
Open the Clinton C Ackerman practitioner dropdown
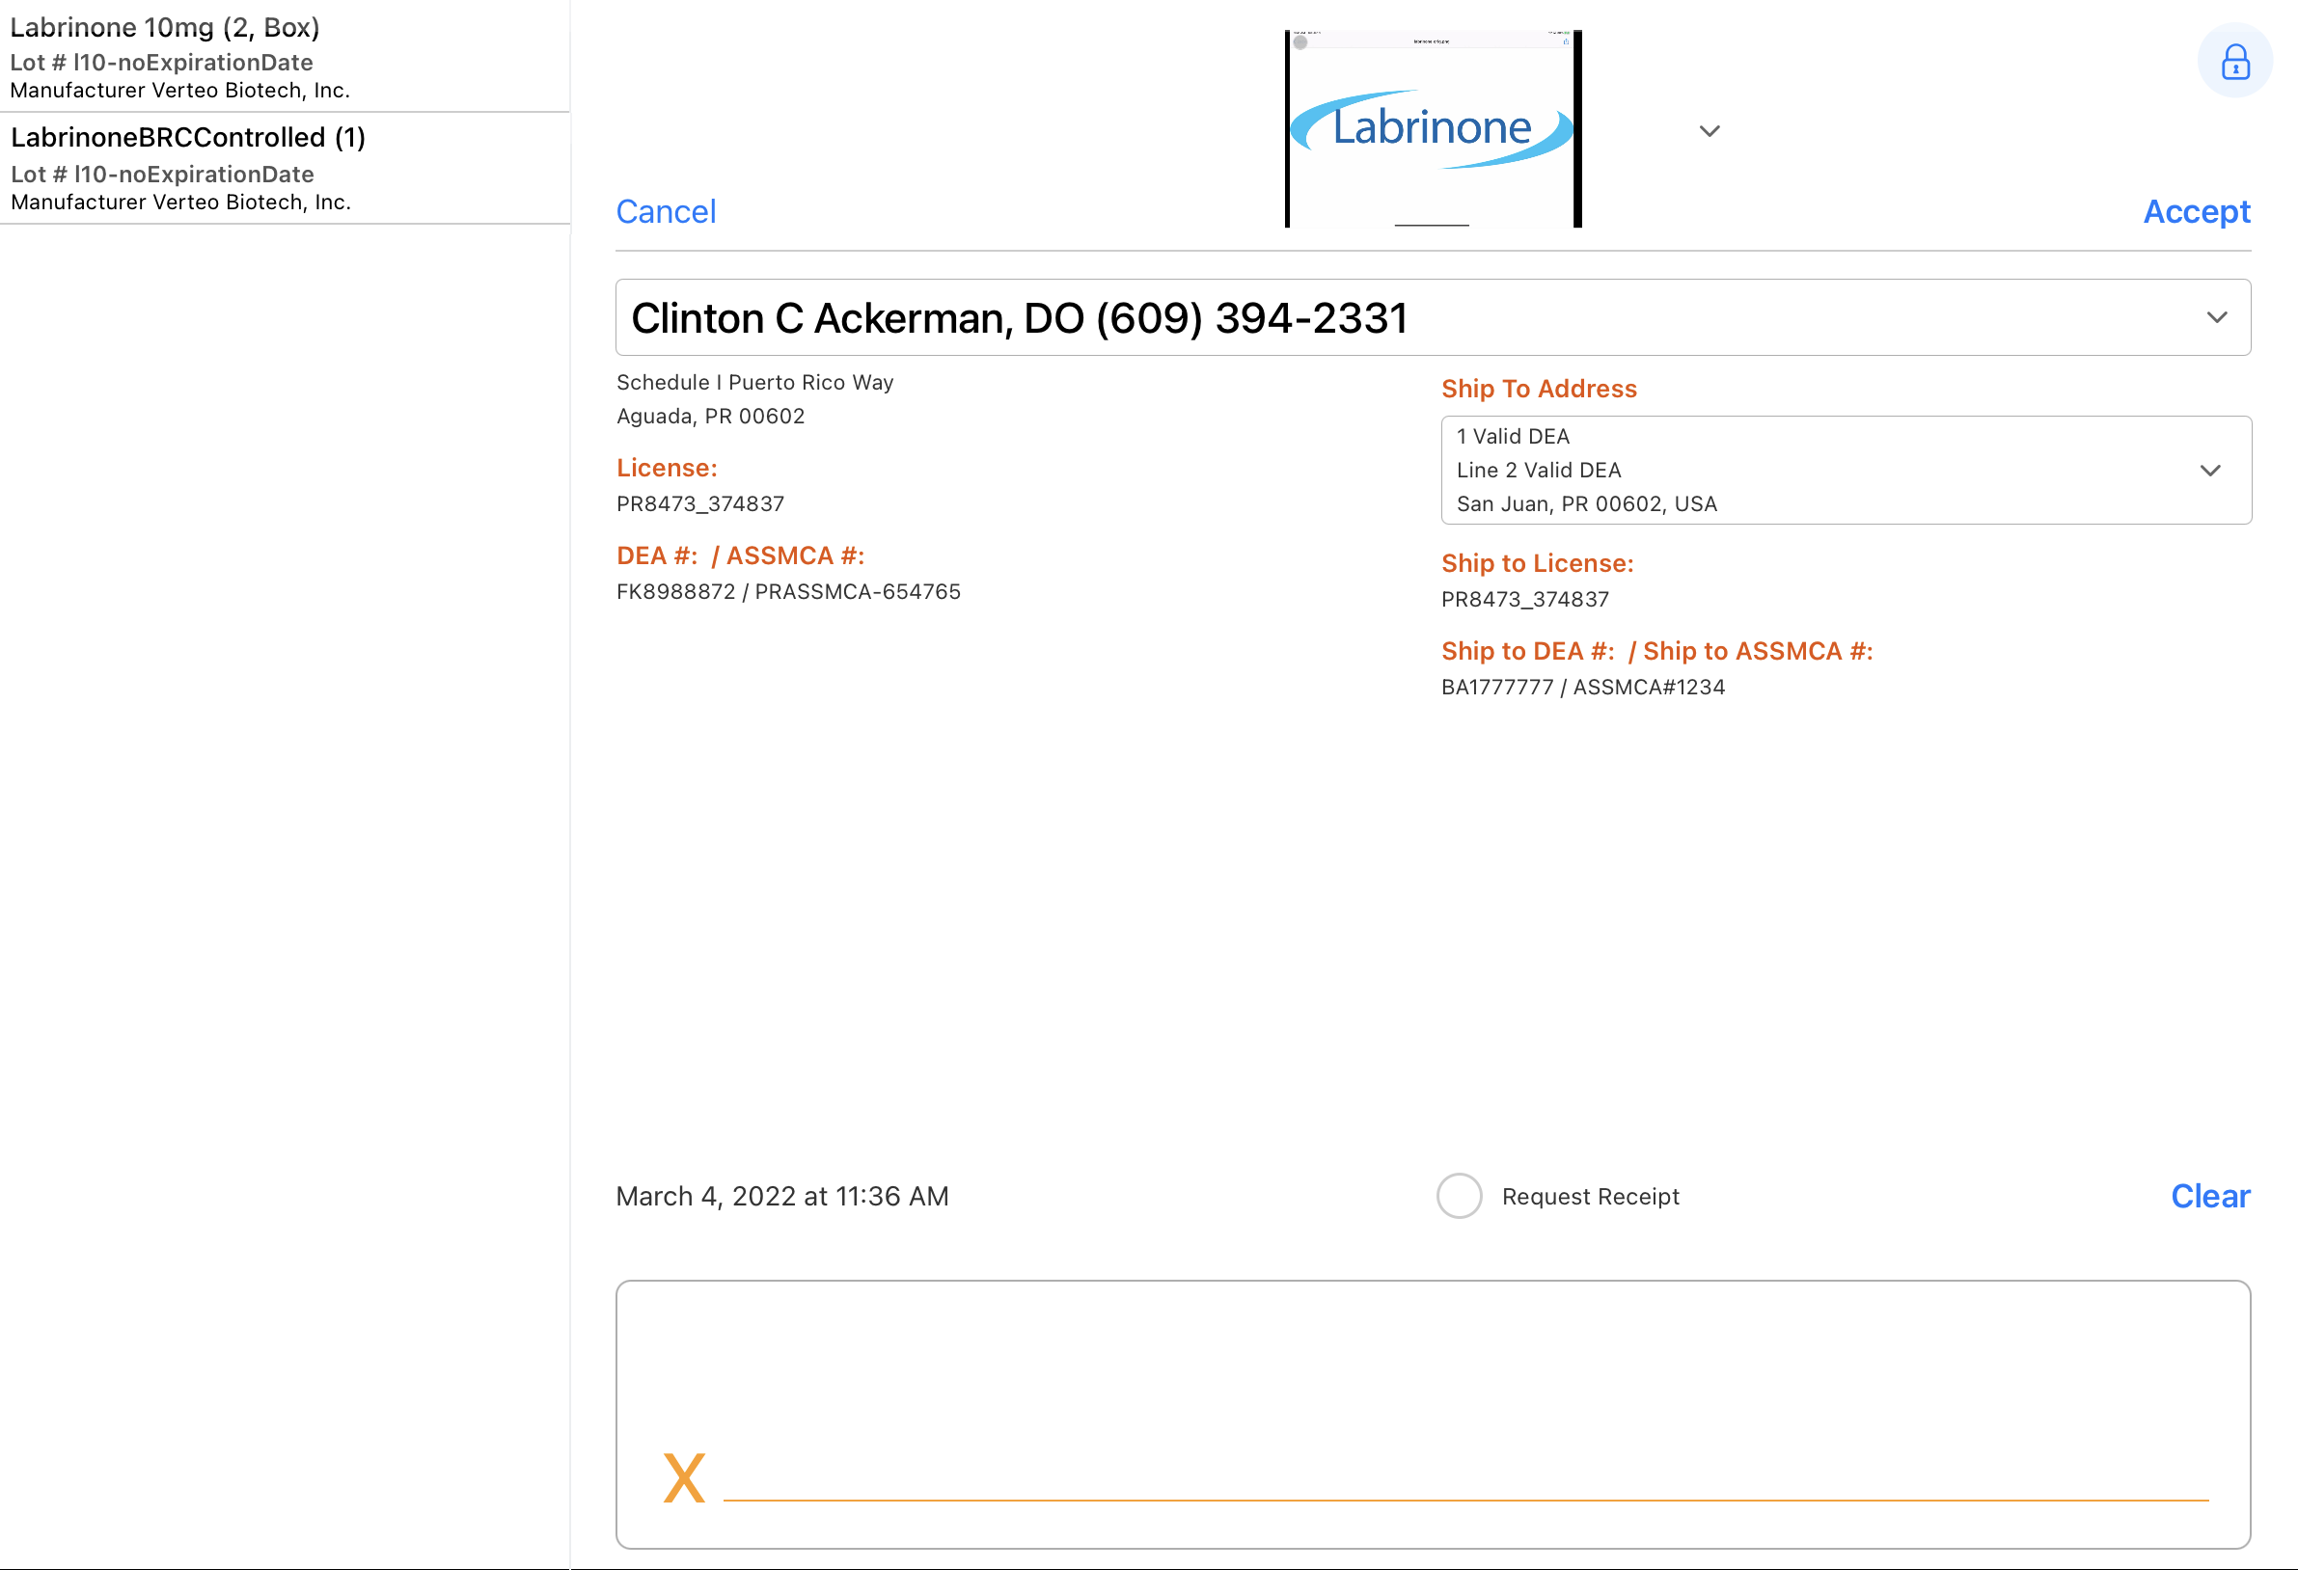tap(1432, 317)
